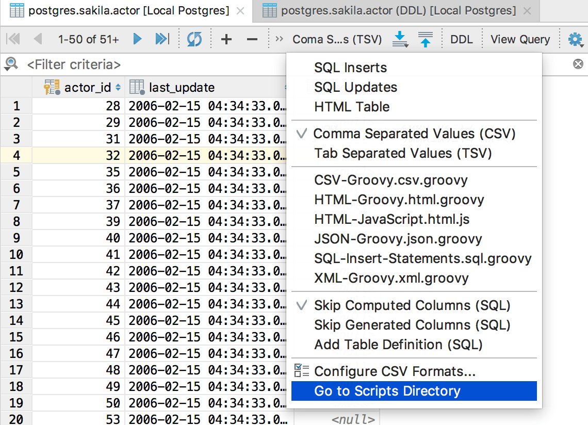Pick HTML-Groovy.html.groovy script
Viewport: 588px width, 425px height.
pyautogui.click(x=414, y=200)
